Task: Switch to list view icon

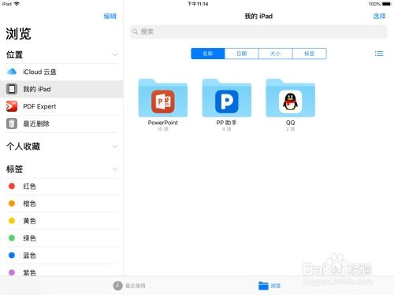Action: point(379,53)
